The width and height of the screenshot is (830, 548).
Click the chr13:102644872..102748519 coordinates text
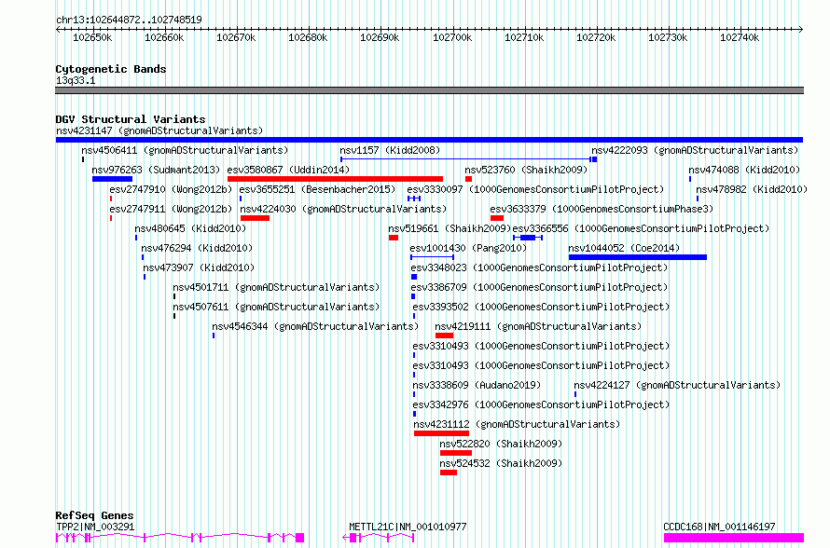coord(129,21)
